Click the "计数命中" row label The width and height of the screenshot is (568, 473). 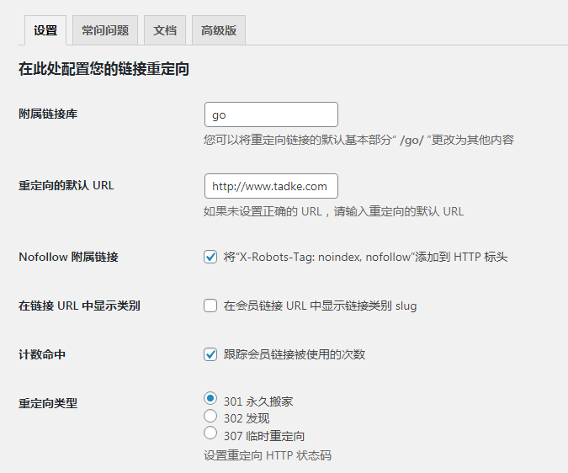pyautogui.click(x=42, y=355)
